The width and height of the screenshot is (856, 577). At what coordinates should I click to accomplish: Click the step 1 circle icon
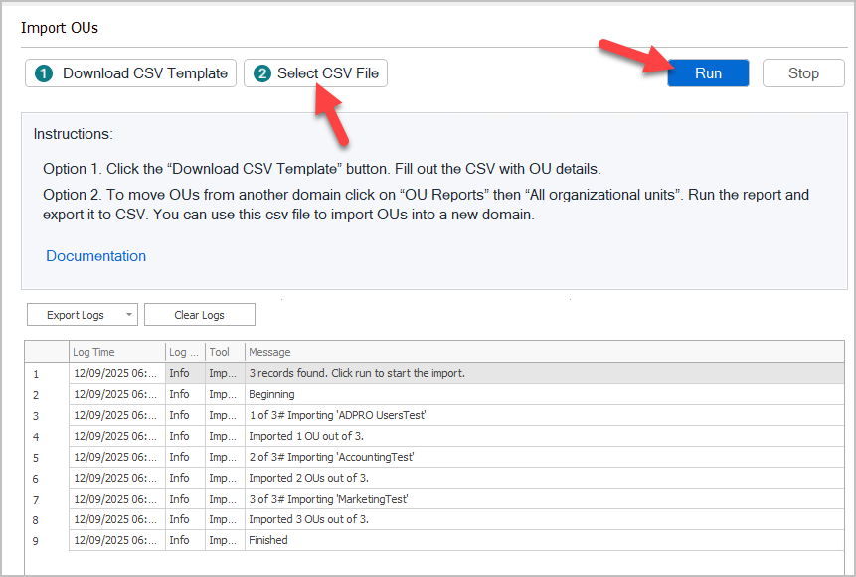click(x=44, y=73)
